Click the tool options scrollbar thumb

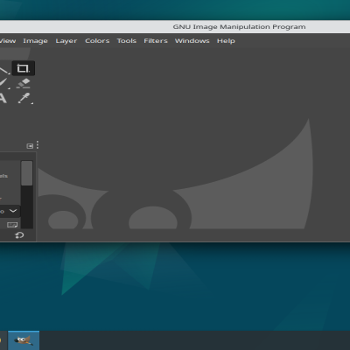pyautogui.click(x=27, y=173)
